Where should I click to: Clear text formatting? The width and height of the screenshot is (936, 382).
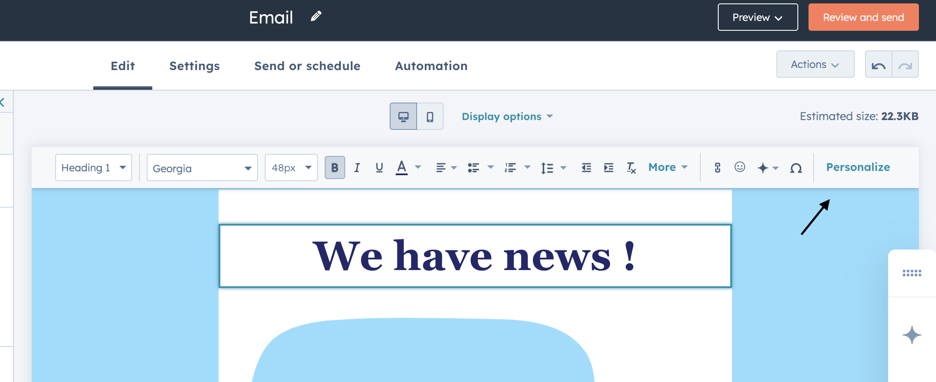point(631,168)
